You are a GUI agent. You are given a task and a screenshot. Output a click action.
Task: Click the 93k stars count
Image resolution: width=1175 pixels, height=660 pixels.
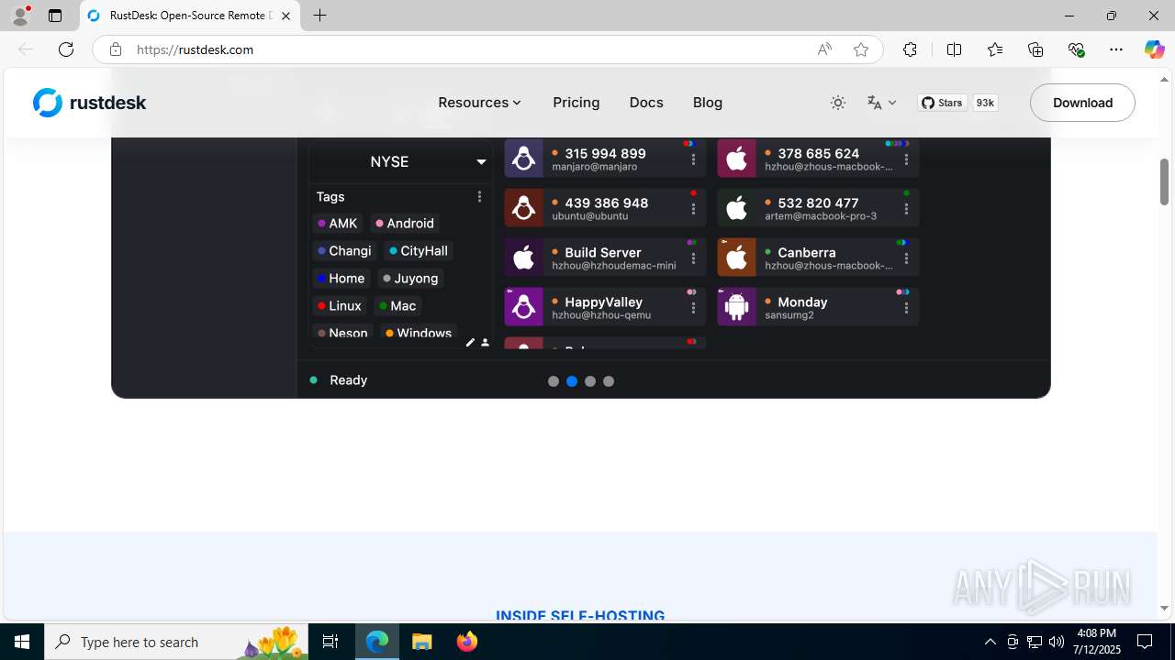tap(985, 103)
